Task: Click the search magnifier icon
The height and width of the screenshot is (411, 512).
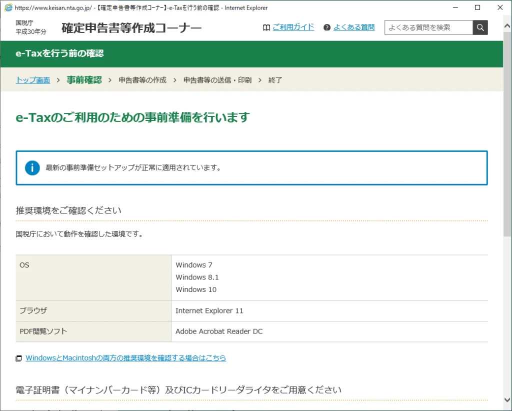Action: tap(479, 27)
